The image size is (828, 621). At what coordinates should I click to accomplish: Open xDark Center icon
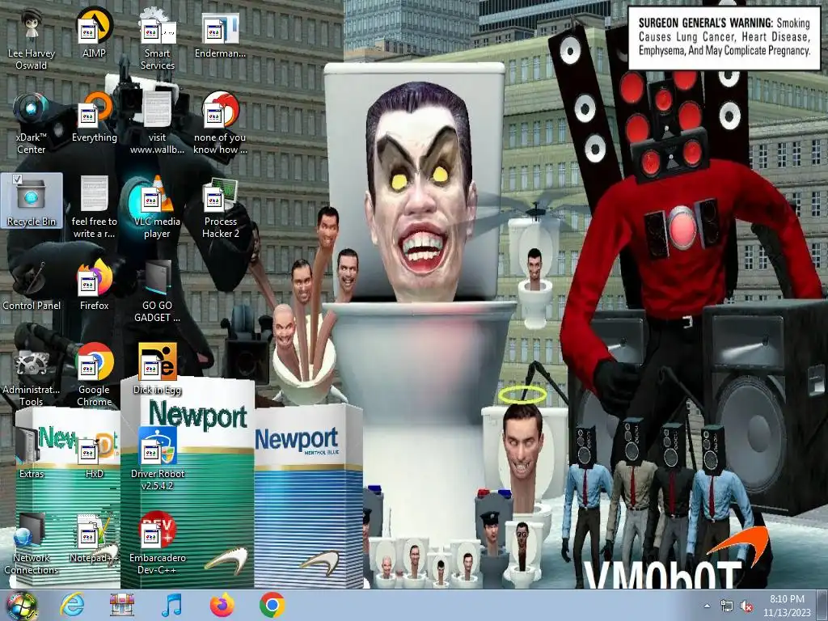tap(32, 123)
